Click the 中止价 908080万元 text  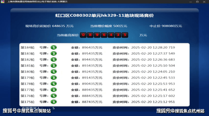pos(166,26)
